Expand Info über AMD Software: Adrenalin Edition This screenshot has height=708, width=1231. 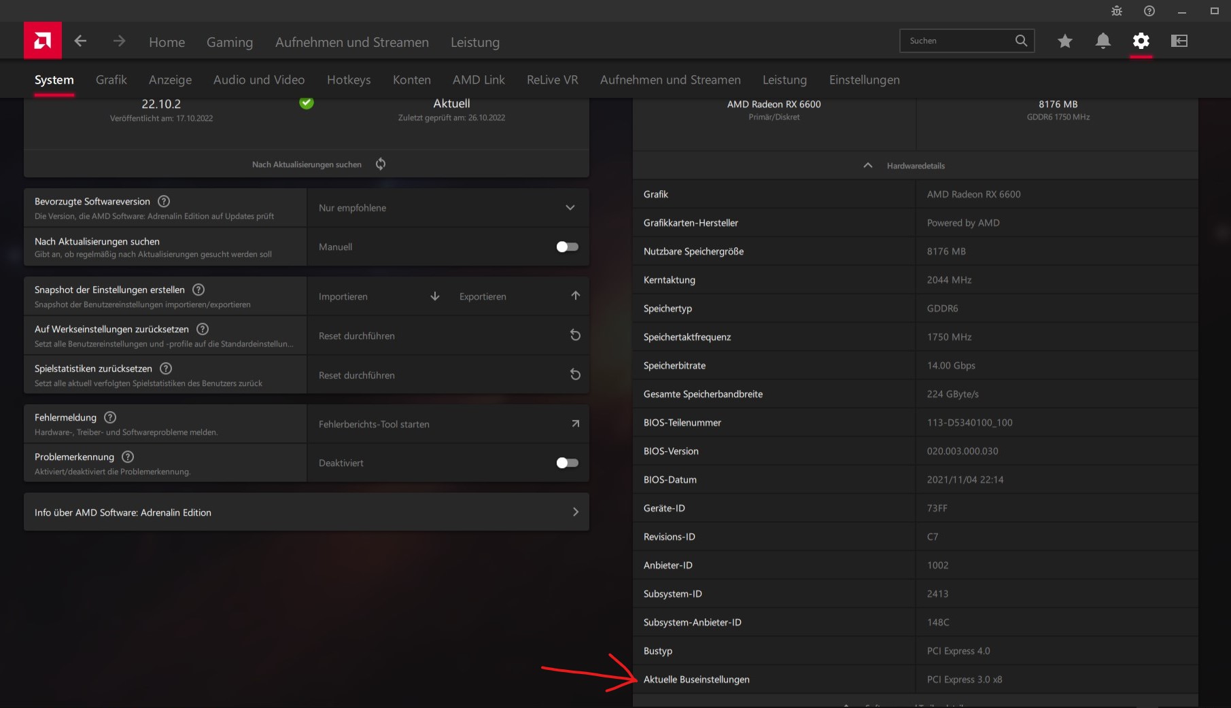click(307, 512)
